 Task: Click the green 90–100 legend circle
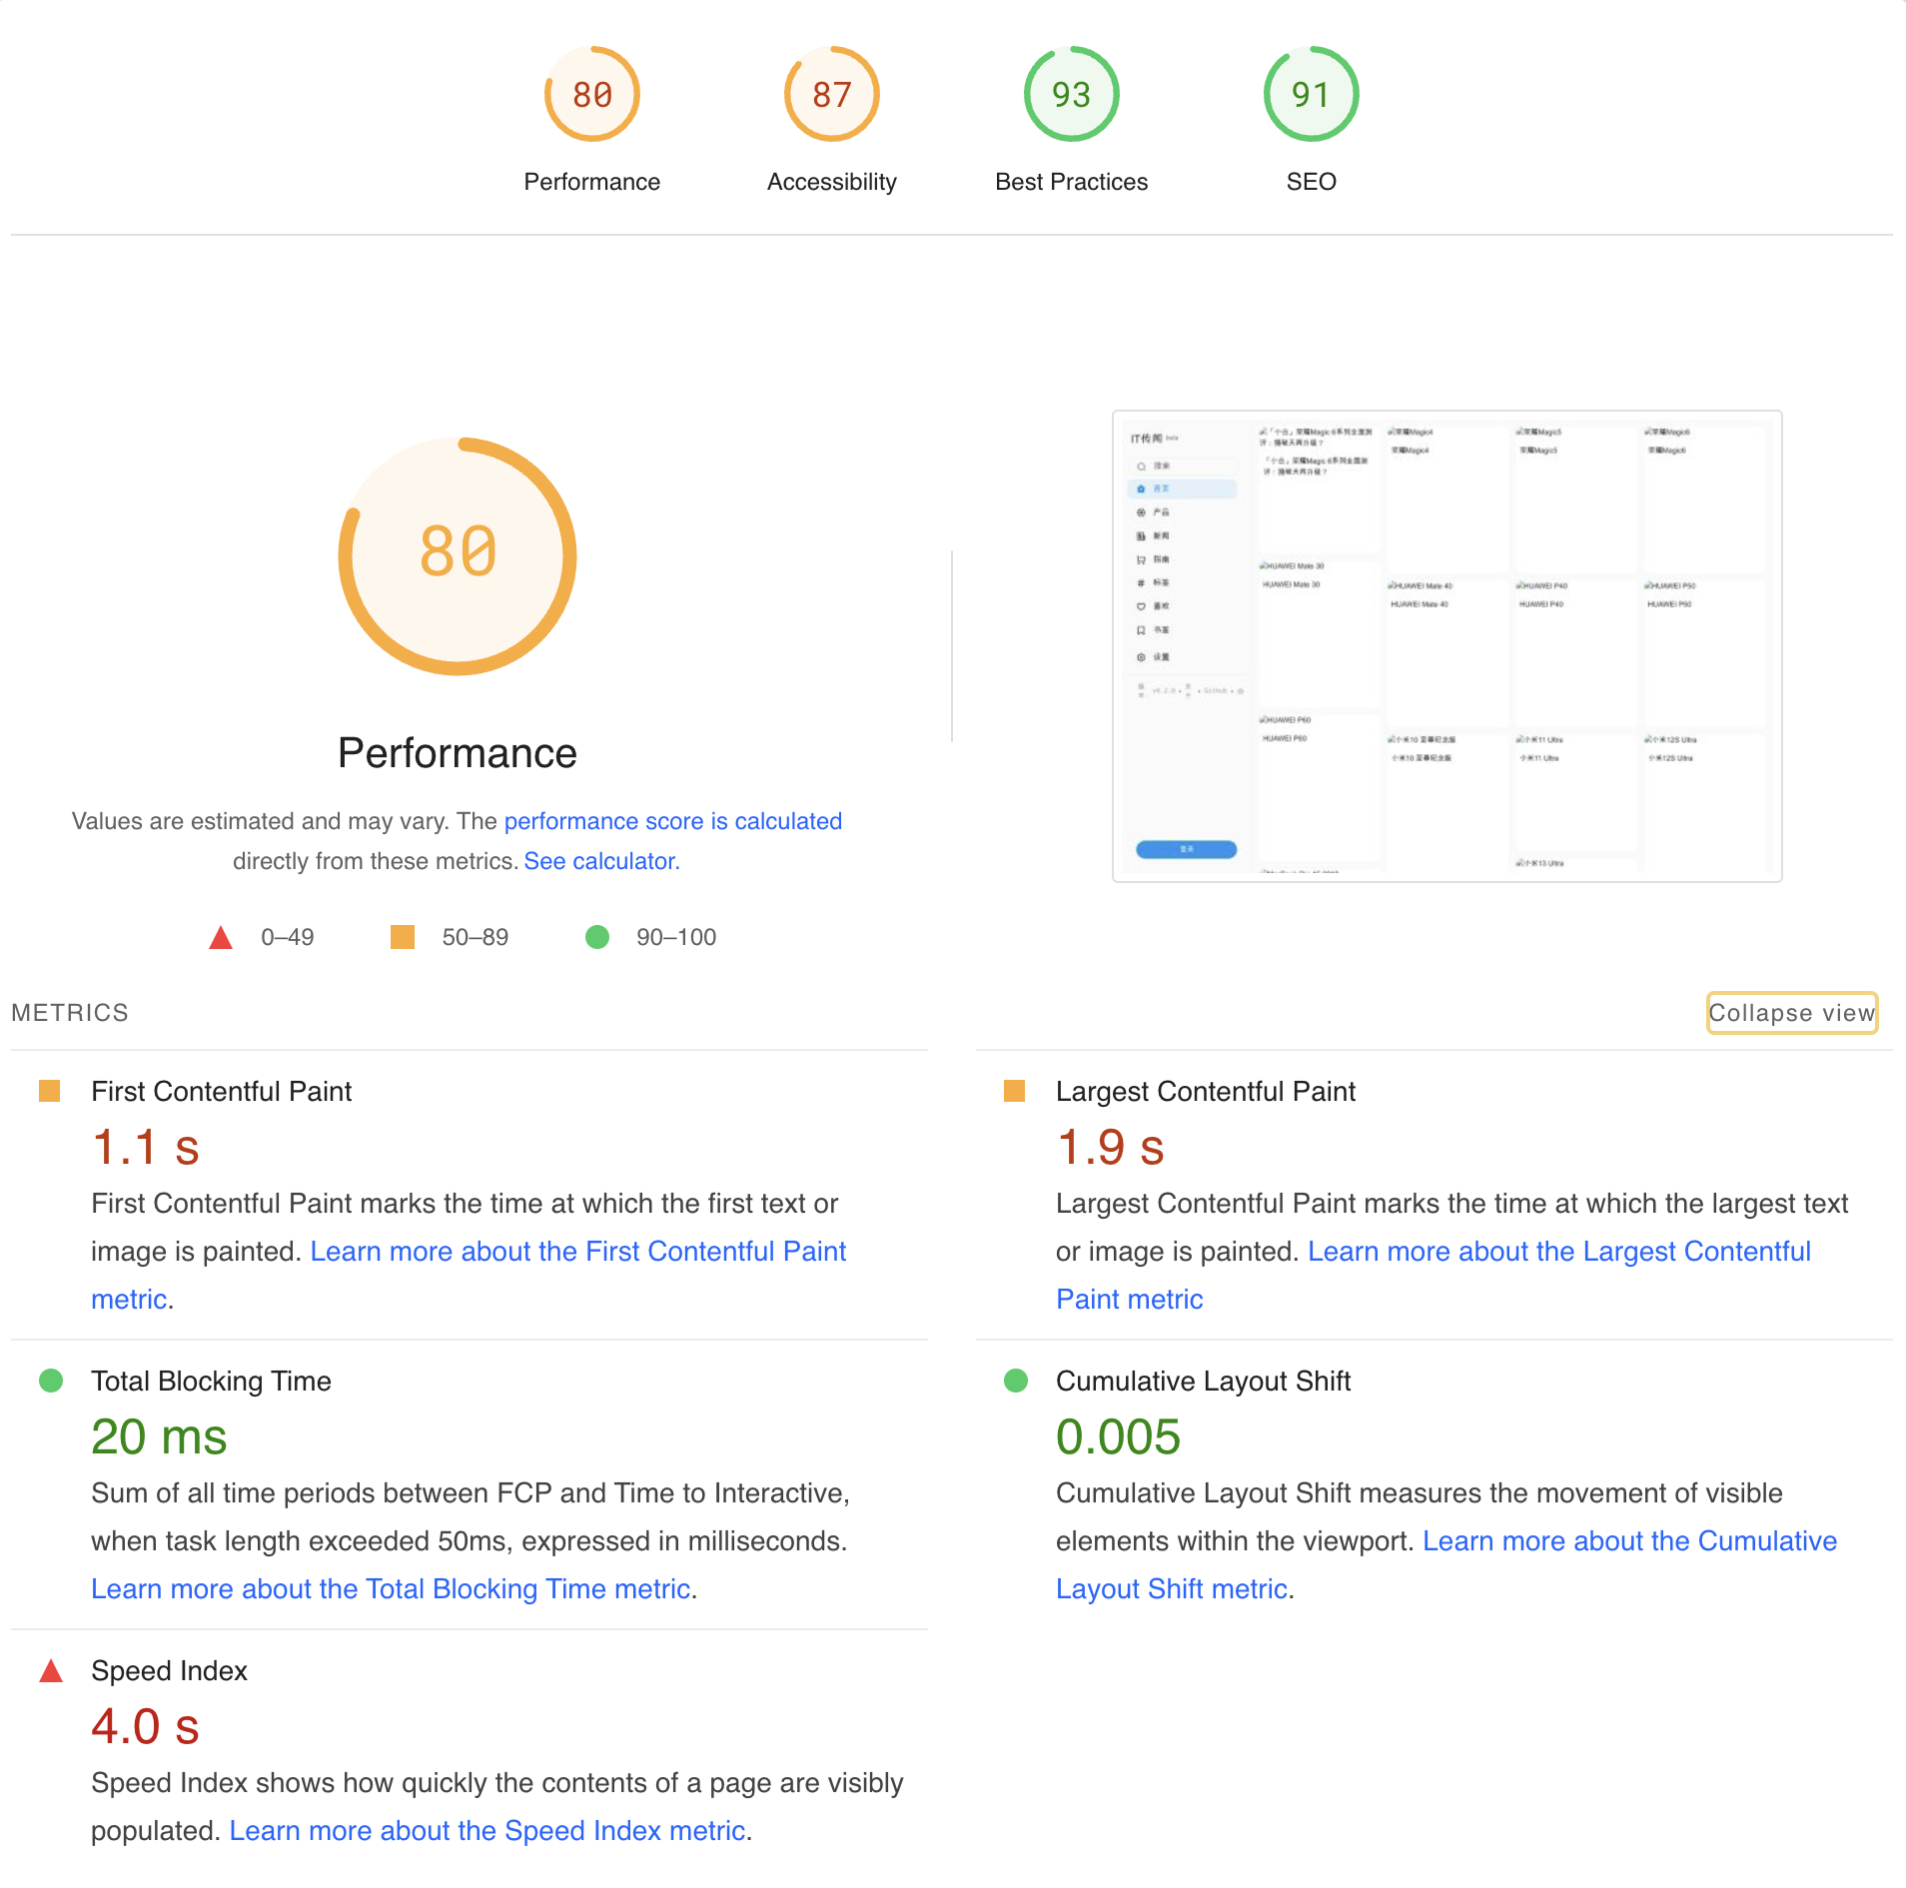(x=597, y=937)
